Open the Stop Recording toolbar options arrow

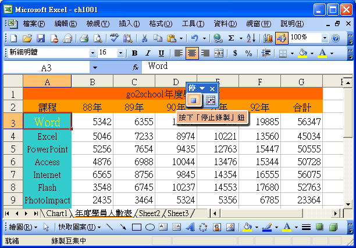coord(202,88)
